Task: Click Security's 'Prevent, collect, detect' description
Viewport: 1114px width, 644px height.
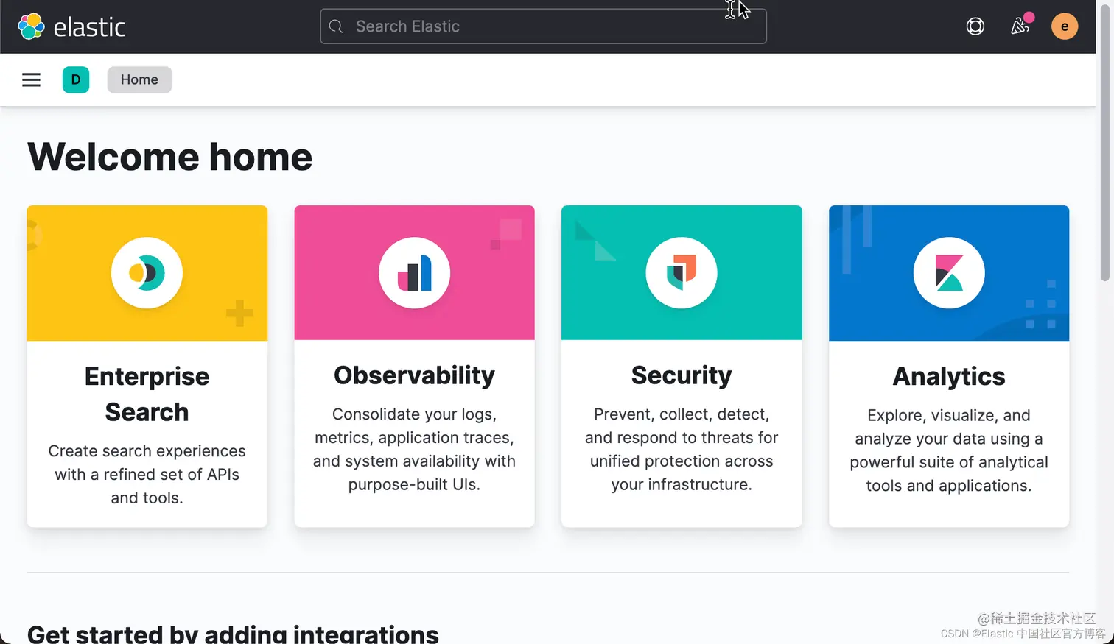Action: click(x=682, y=449)
